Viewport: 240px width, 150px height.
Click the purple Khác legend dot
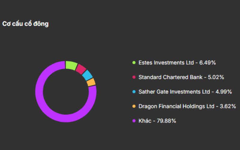(134, 121)
